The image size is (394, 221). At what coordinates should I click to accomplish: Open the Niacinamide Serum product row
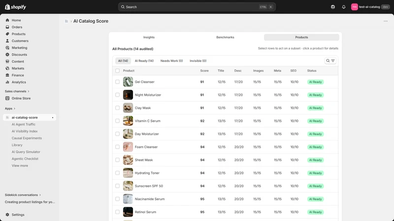click(x=225, y=199)
